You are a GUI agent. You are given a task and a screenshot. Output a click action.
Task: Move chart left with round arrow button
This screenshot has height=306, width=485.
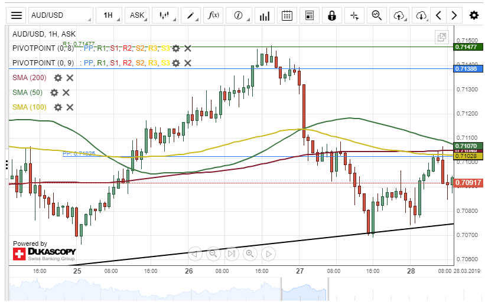click(x=195, y=254)
